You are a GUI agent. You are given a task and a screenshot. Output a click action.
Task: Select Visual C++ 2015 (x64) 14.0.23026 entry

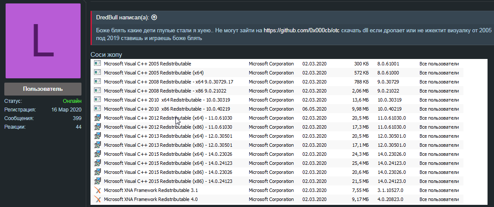(x=168, y=154)
